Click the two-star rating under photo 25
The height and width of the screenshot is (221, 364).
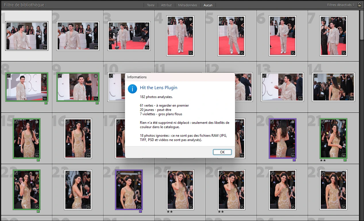point(170,212)
